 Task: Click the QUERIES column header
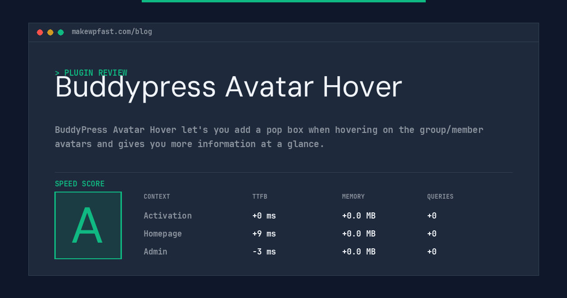point(440,197)
